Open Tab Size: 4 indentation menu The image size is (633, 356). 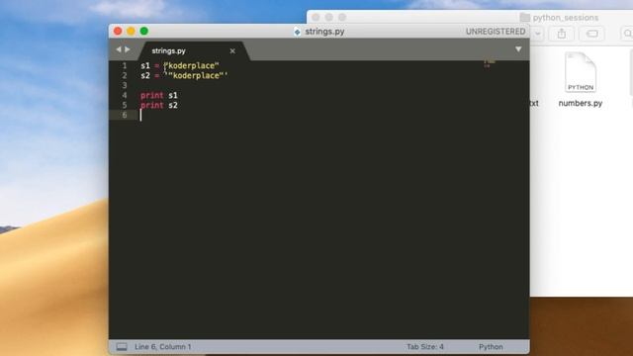point(424,347)
